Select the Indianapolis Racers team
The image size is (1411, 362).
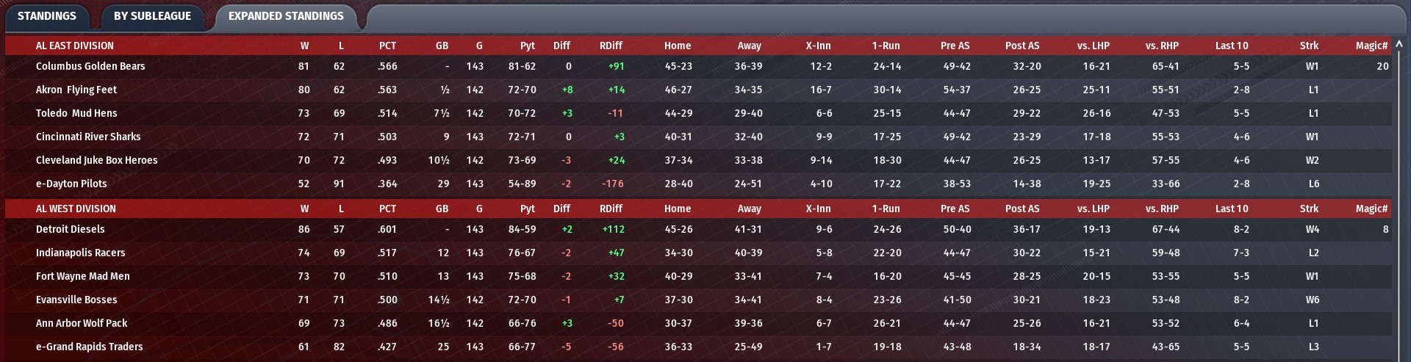pos(81,253)
